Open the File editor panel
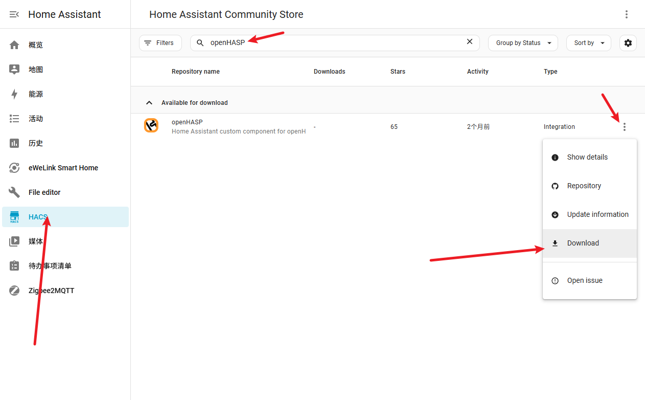This screenshot has width=645, height=400. (65, 192)
